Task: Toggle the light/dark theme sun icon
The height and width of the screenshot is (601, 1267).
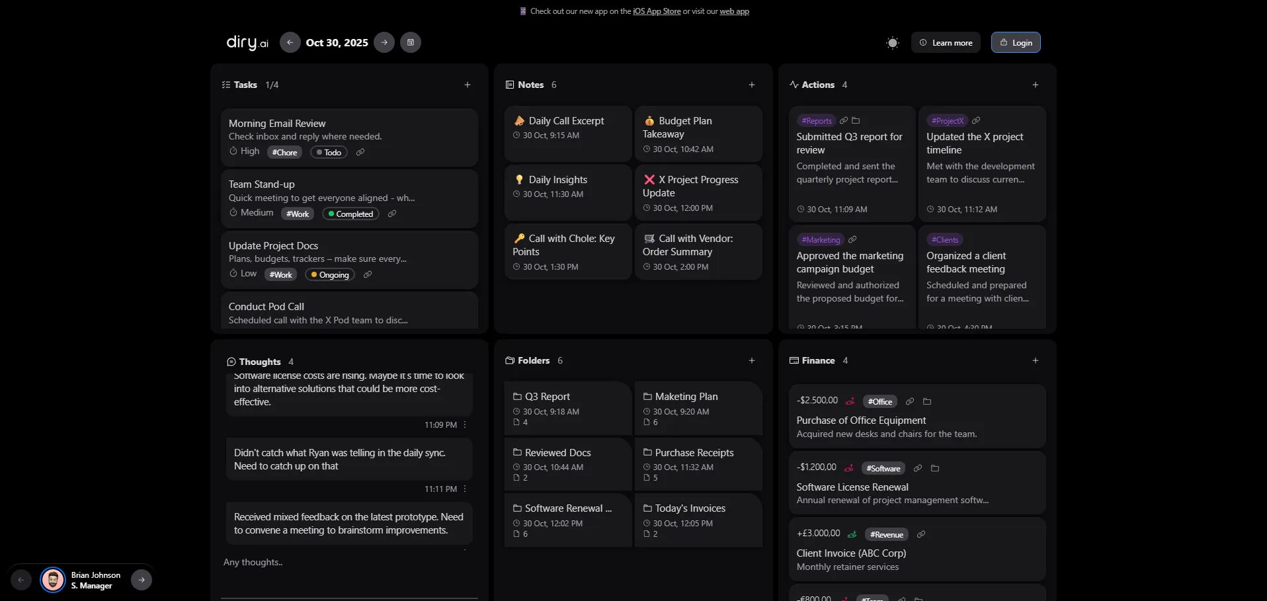Action: pos(892,43)
